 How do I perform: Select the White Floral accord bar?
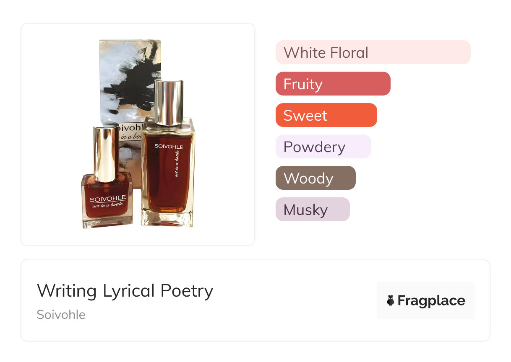click(x=373, y=52)
